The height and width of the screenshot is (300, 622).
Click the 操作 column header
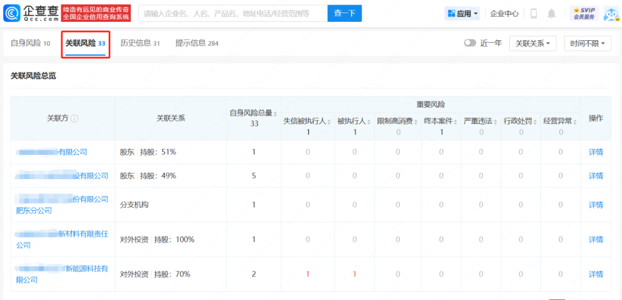pyautogui.click(x=596, y=118)
